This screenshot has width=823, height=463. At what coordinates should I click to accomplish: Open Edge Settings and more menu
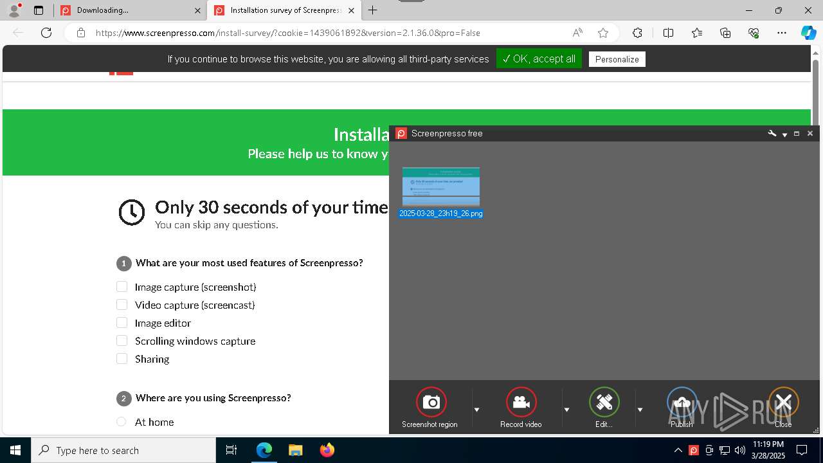[x=782, y=33]
